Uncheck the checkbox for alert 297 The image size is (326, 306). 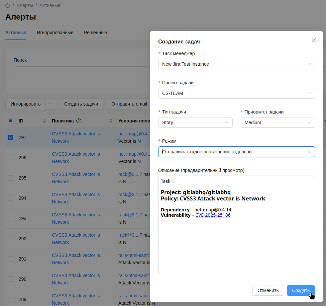(x=11, y=137)
